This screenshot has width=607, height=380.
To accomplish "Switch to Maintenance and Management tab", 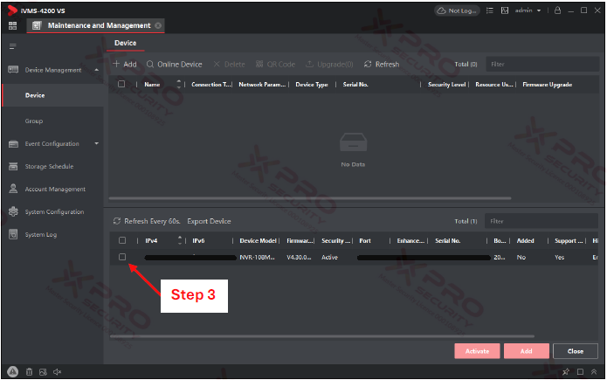I will click(x=95, y=25).
